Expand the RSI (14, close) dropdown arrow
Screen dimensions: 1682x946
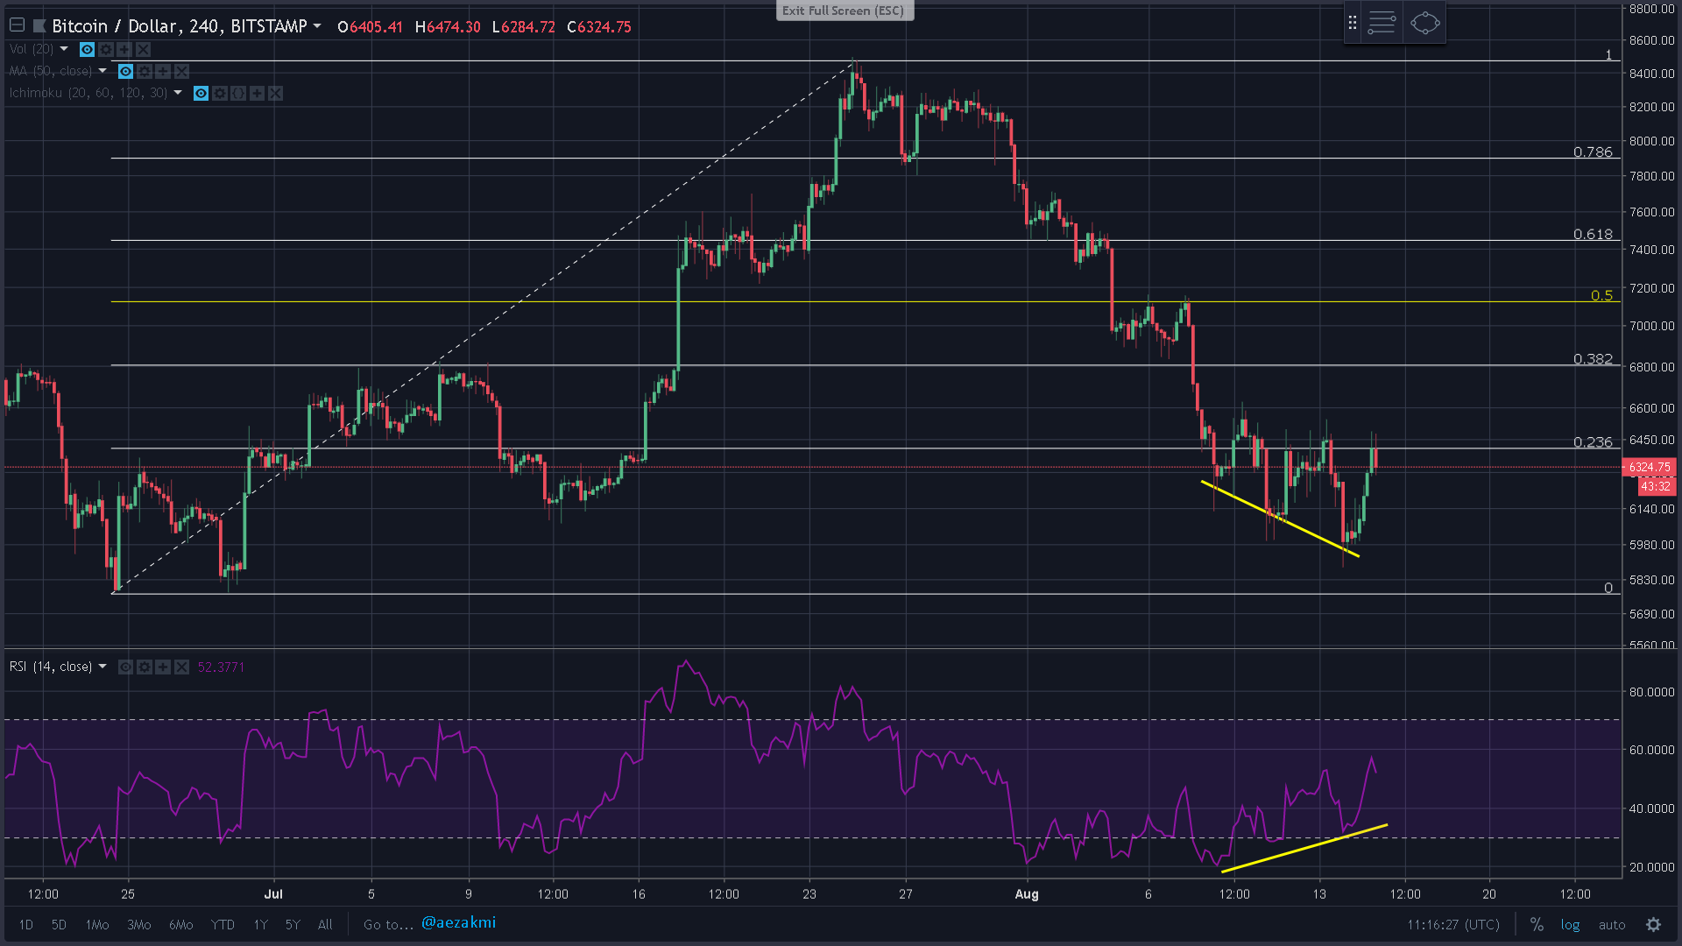[102, 667]
